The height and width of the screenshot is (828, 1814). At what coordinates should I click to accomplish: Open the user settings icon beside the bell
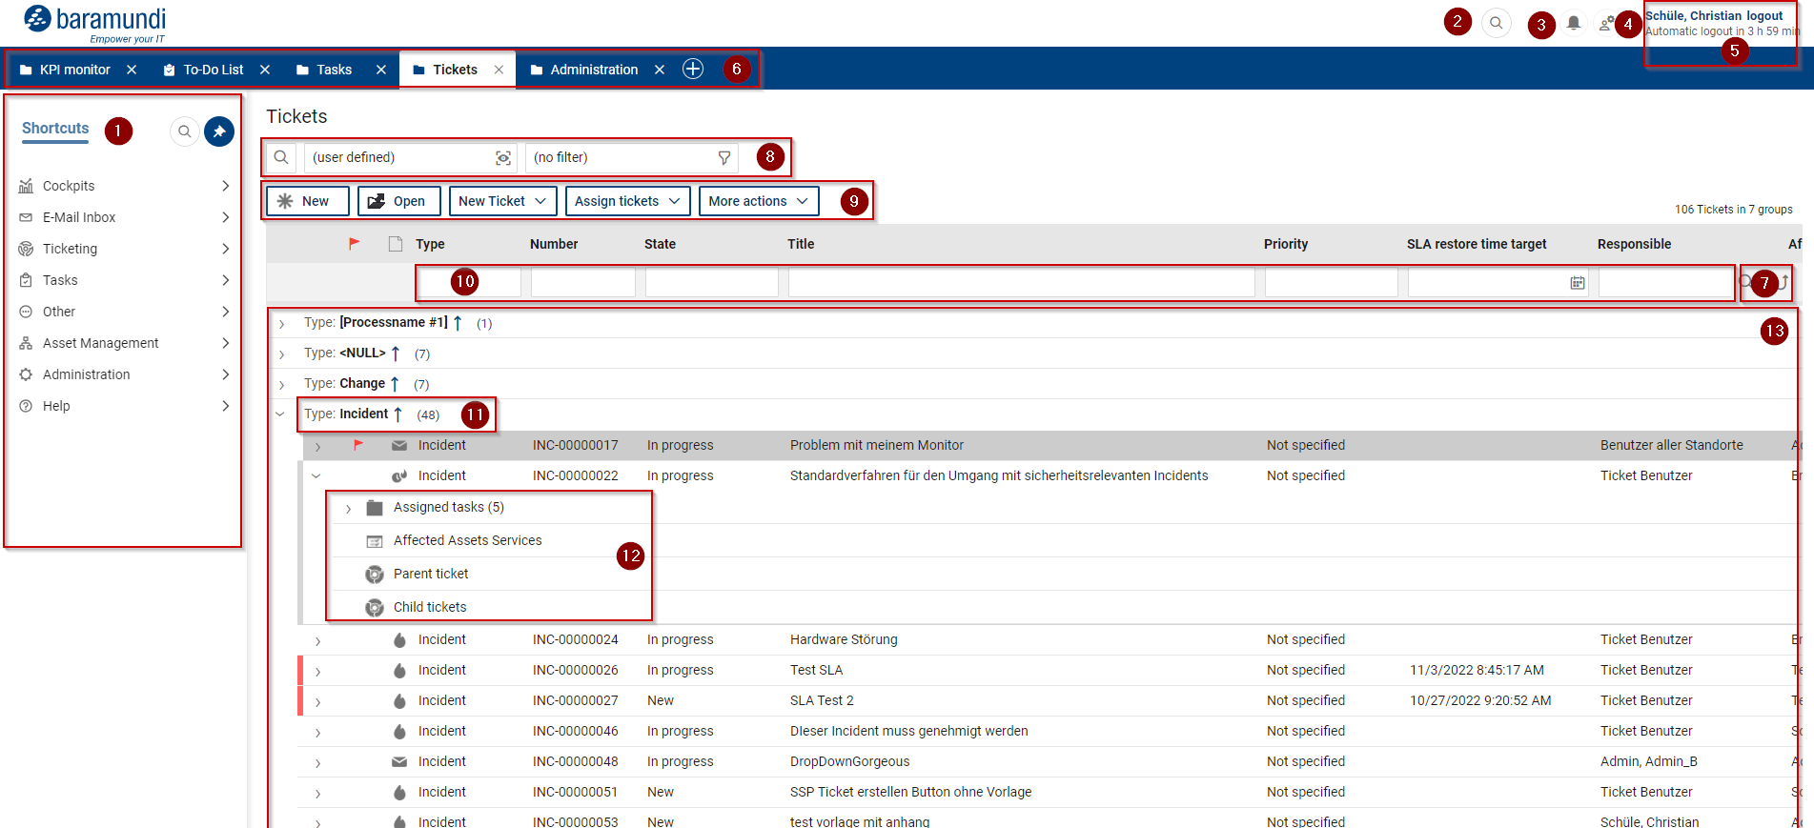pyautogui.click(x=1606, y=23)
